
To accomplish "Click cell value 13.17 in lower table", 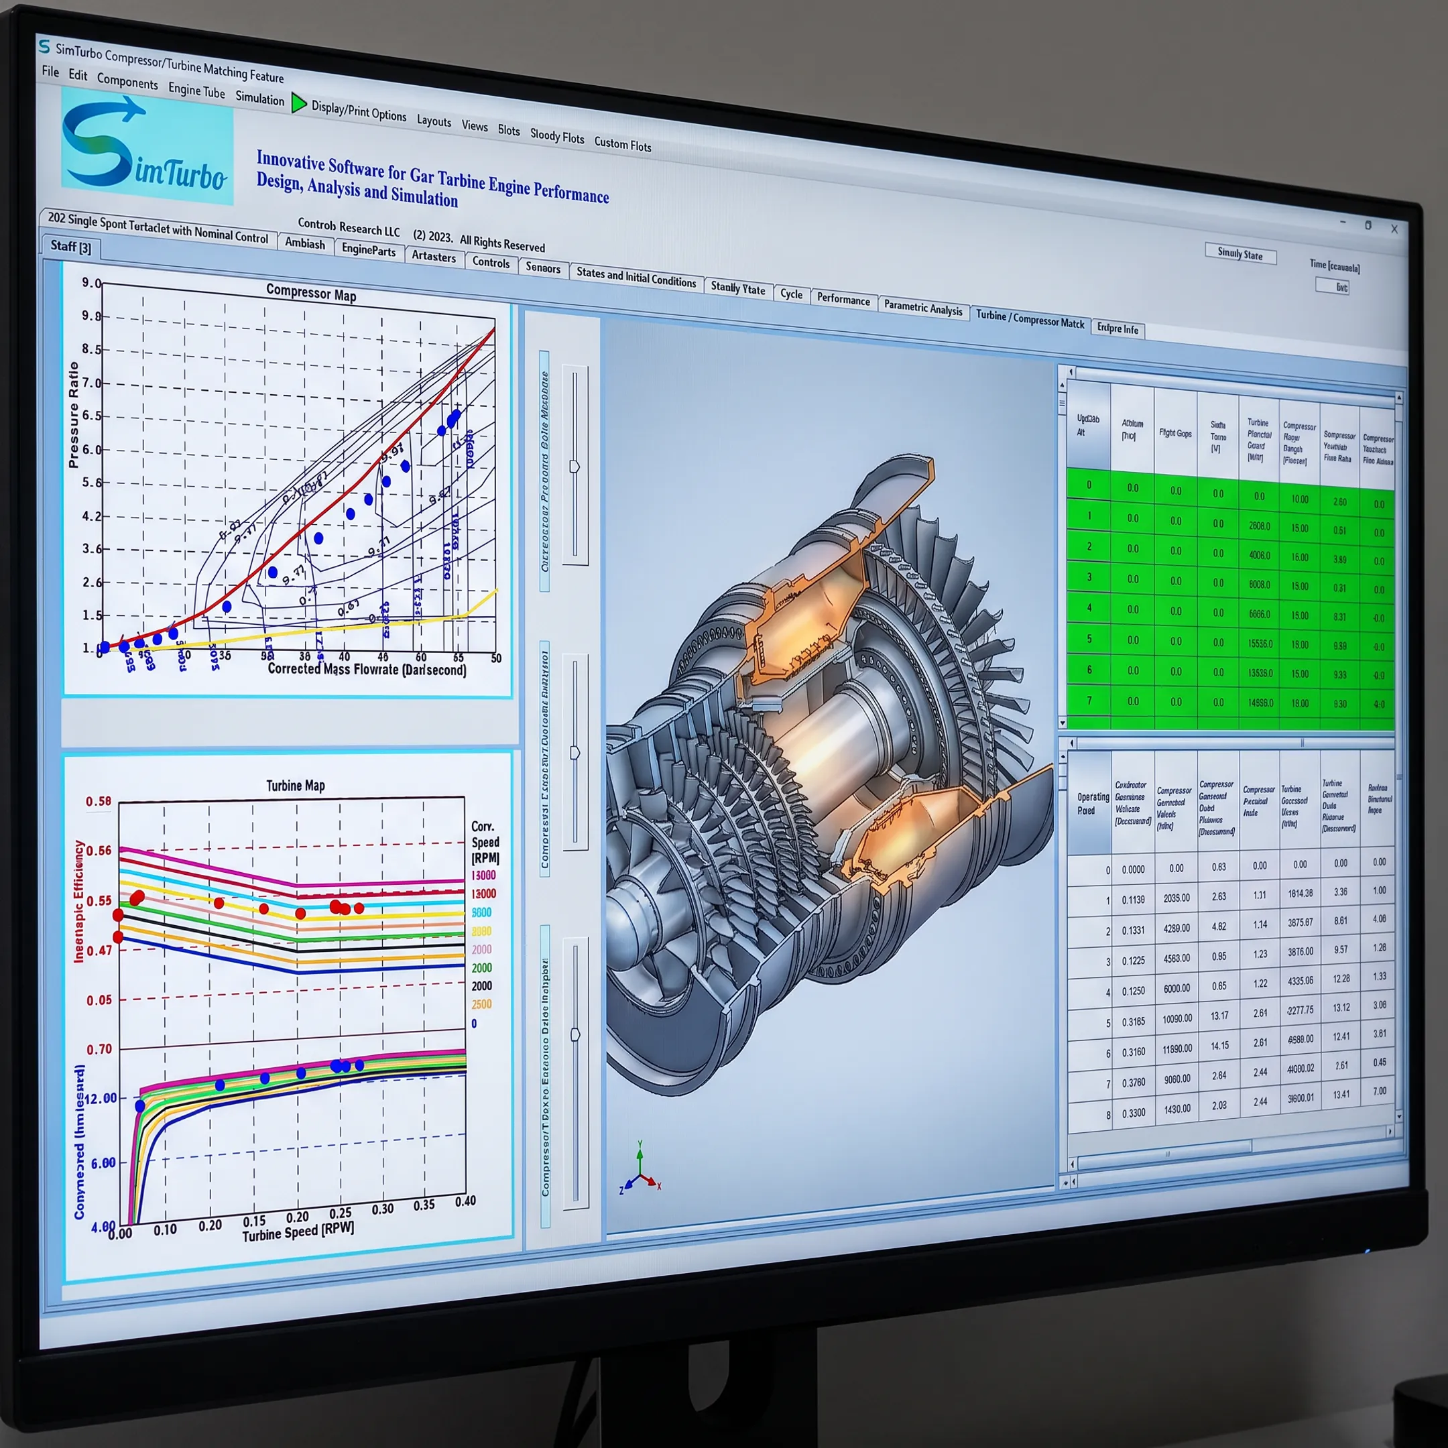I will tap(1219, 1016).
